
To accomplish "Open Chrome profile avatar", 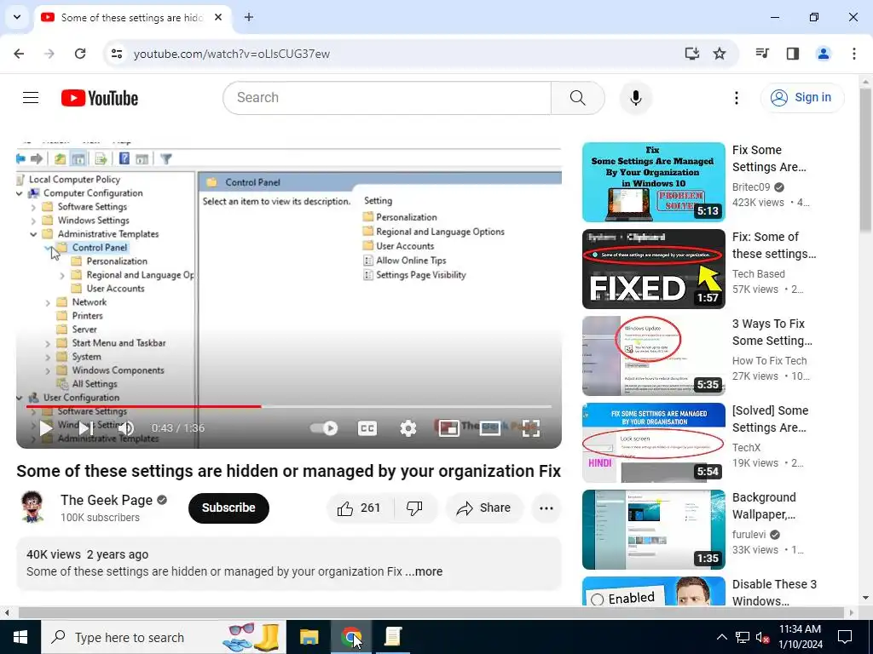I will [x=824, y=54].
